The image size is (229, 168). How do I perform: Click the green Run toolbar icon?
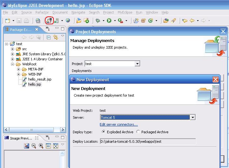click(x=109, y=21)
